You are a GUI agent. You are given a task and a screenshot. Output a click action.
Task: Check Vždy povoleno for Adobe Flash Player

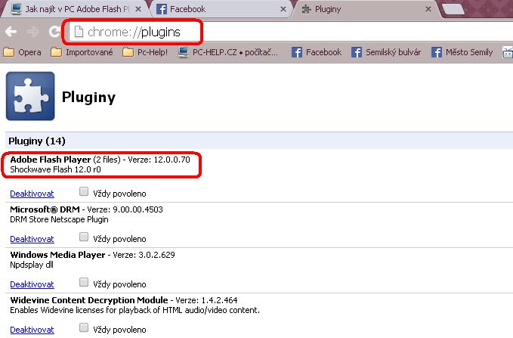point(84,191)
